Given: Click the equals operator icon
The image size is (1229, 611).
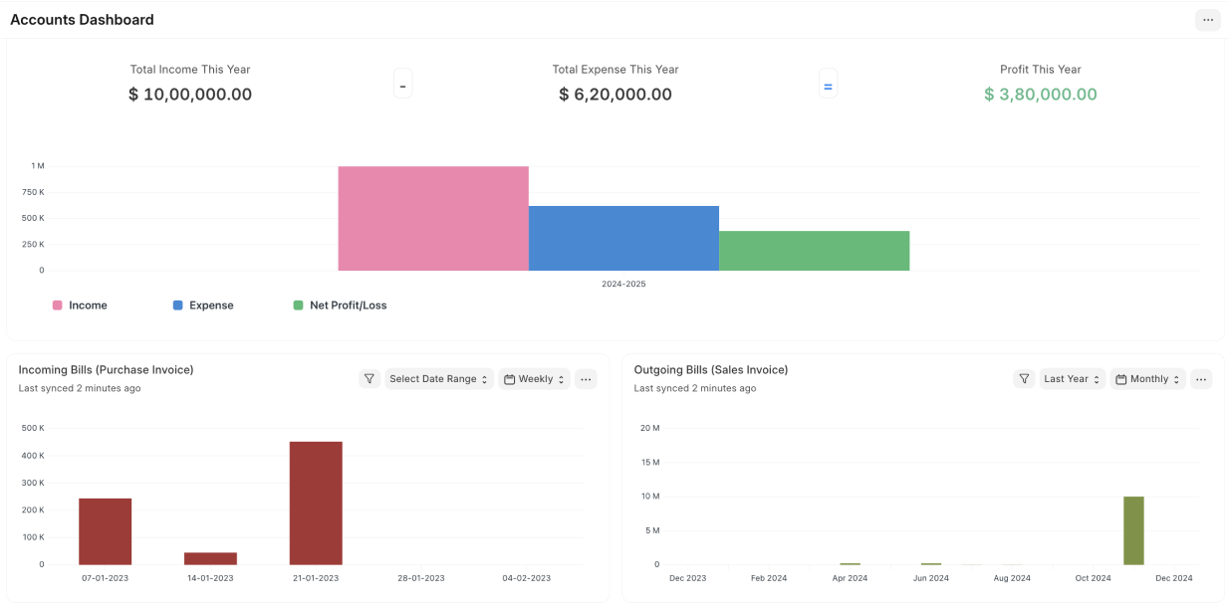Looking at the screenshot, I should (x=827, y=86).
